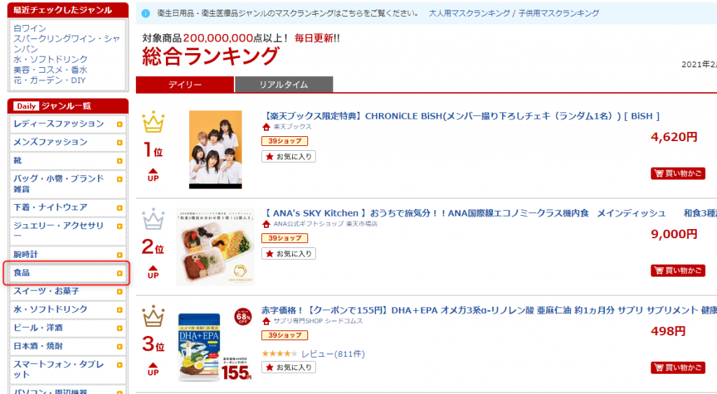717x394 pixels.
Task: Click the bronze crown icon for rank 3
Action: 153,317
